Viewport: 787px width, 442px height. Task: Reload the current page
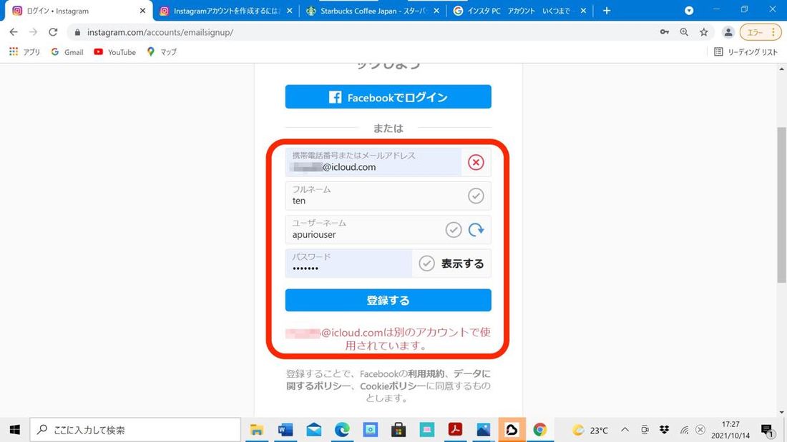tap(53, 32)
